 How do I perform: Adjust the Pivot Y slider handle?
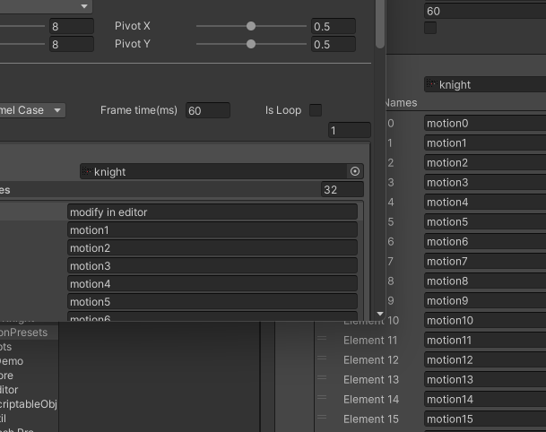coord(251,44)
